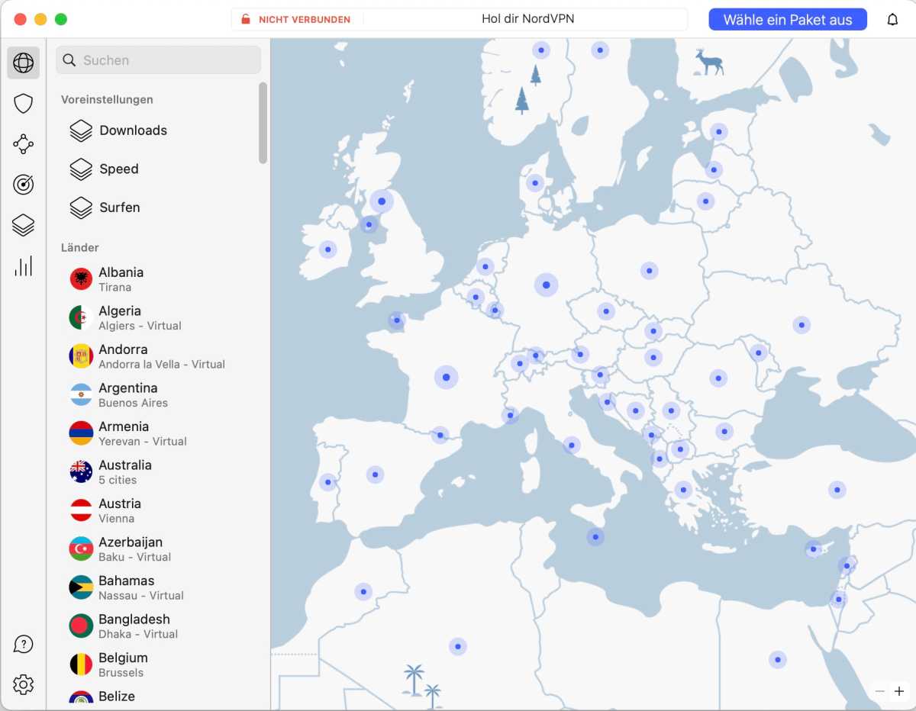Click the Australia flag icon

point(81,471)
